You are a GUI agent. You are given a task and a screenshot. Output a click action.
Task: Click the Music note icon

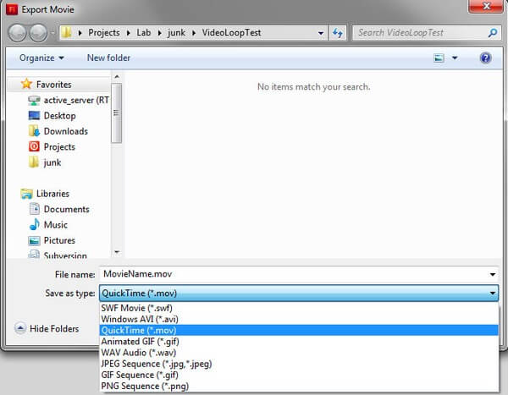click(x=35, y=224)
